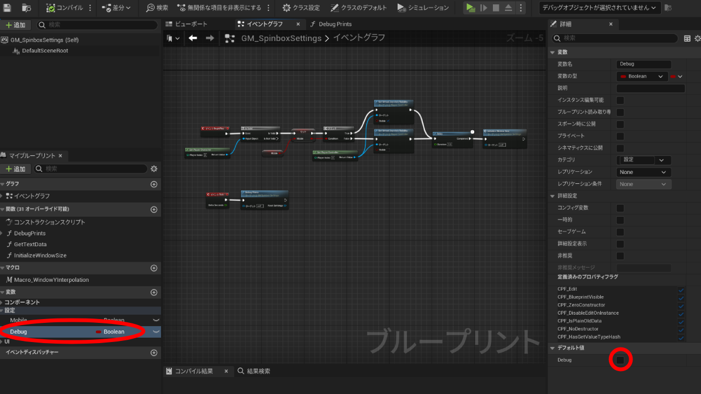Viewport: 701px width, 394px height.
Task: Open the container type dropdown beside Boolean
Action: tap(677, 77)
